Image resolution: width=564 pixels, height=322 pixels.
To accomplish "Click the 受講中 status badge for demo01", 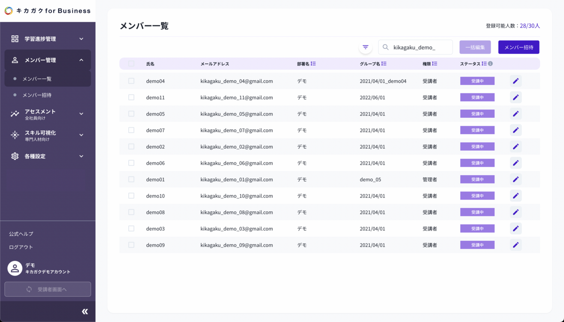I will (x=477, y=179).
